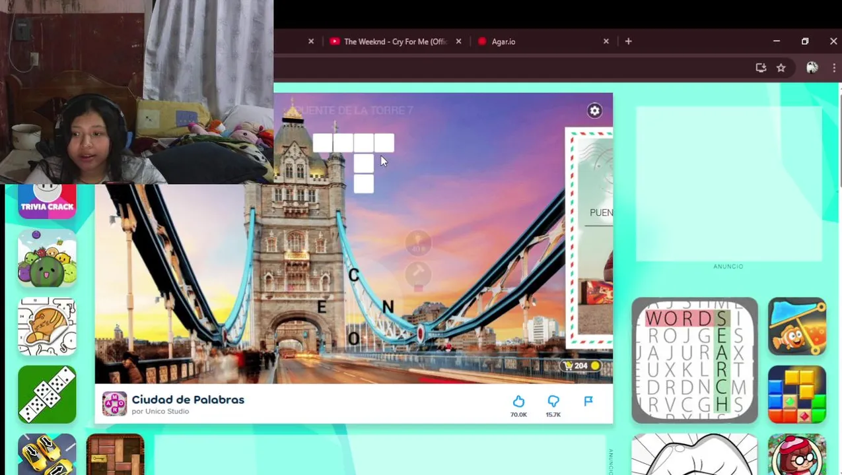Screen dimensions: 842x475
Task: Click the lightbulb hint button in game
Action: pyautogui.click(x=418, y=243)
